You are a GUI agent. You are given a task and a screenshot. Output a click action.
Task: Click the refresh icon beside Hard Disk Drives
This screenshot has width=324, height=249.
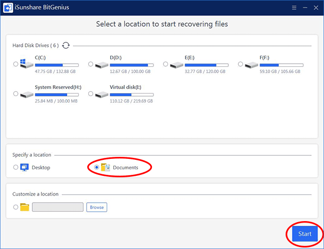66,45
